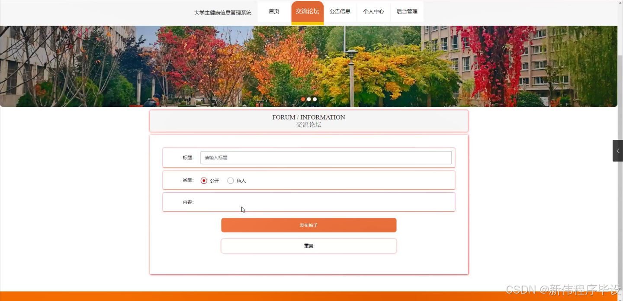Screen dimensions: 623x301
Task: Jump to the second carousel slide dot
Action: (x=308, y=99)
